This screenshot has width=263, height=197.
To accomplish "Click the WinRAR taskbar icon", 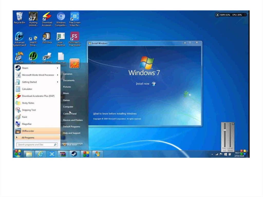I will 63,154.
